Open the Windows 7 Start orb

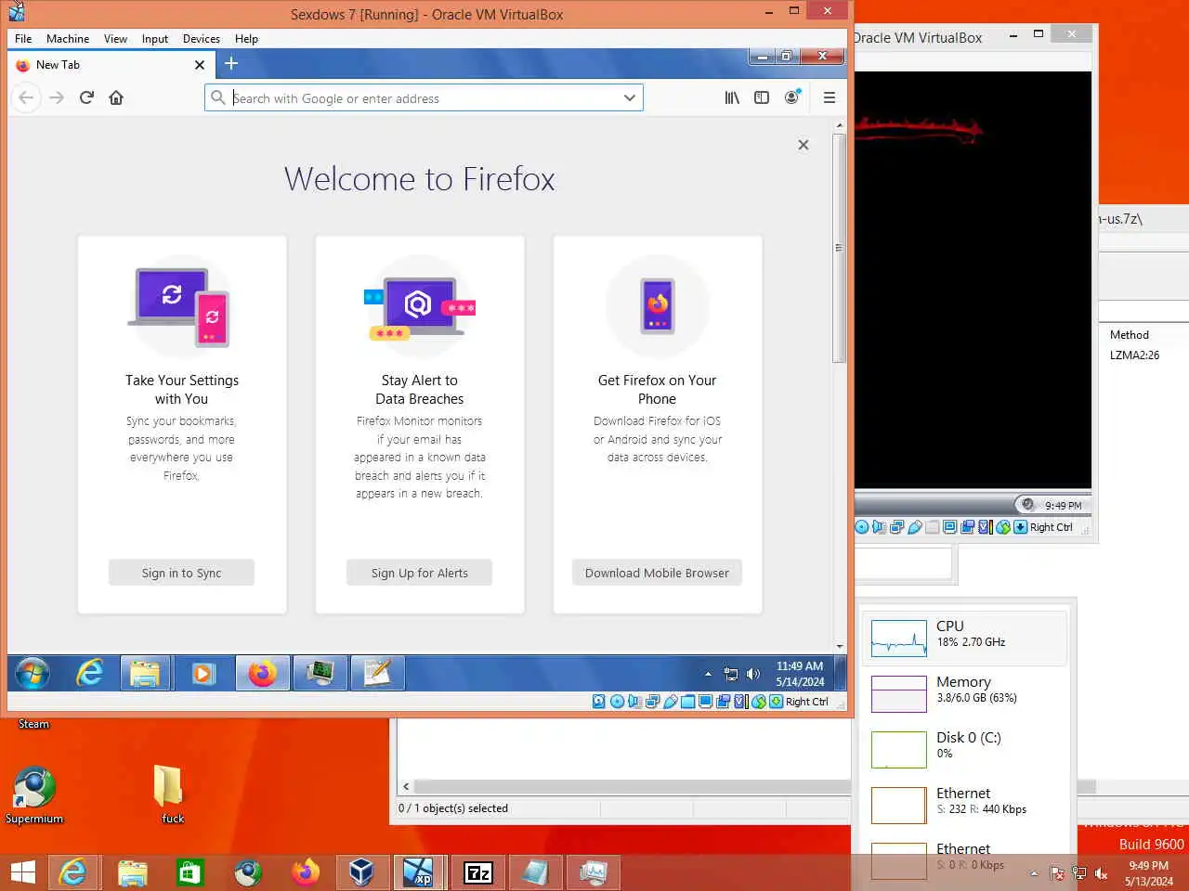click(33, 673)
